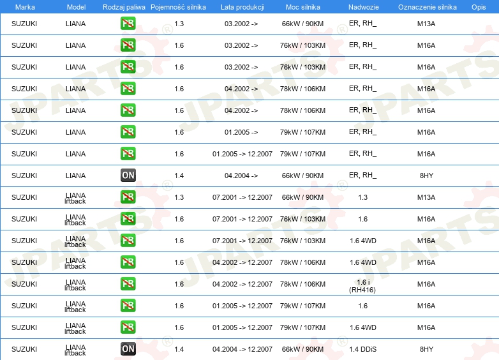Select 'ER, RH_' in the 01.2005 -> open-ended row

click(363, 131)
